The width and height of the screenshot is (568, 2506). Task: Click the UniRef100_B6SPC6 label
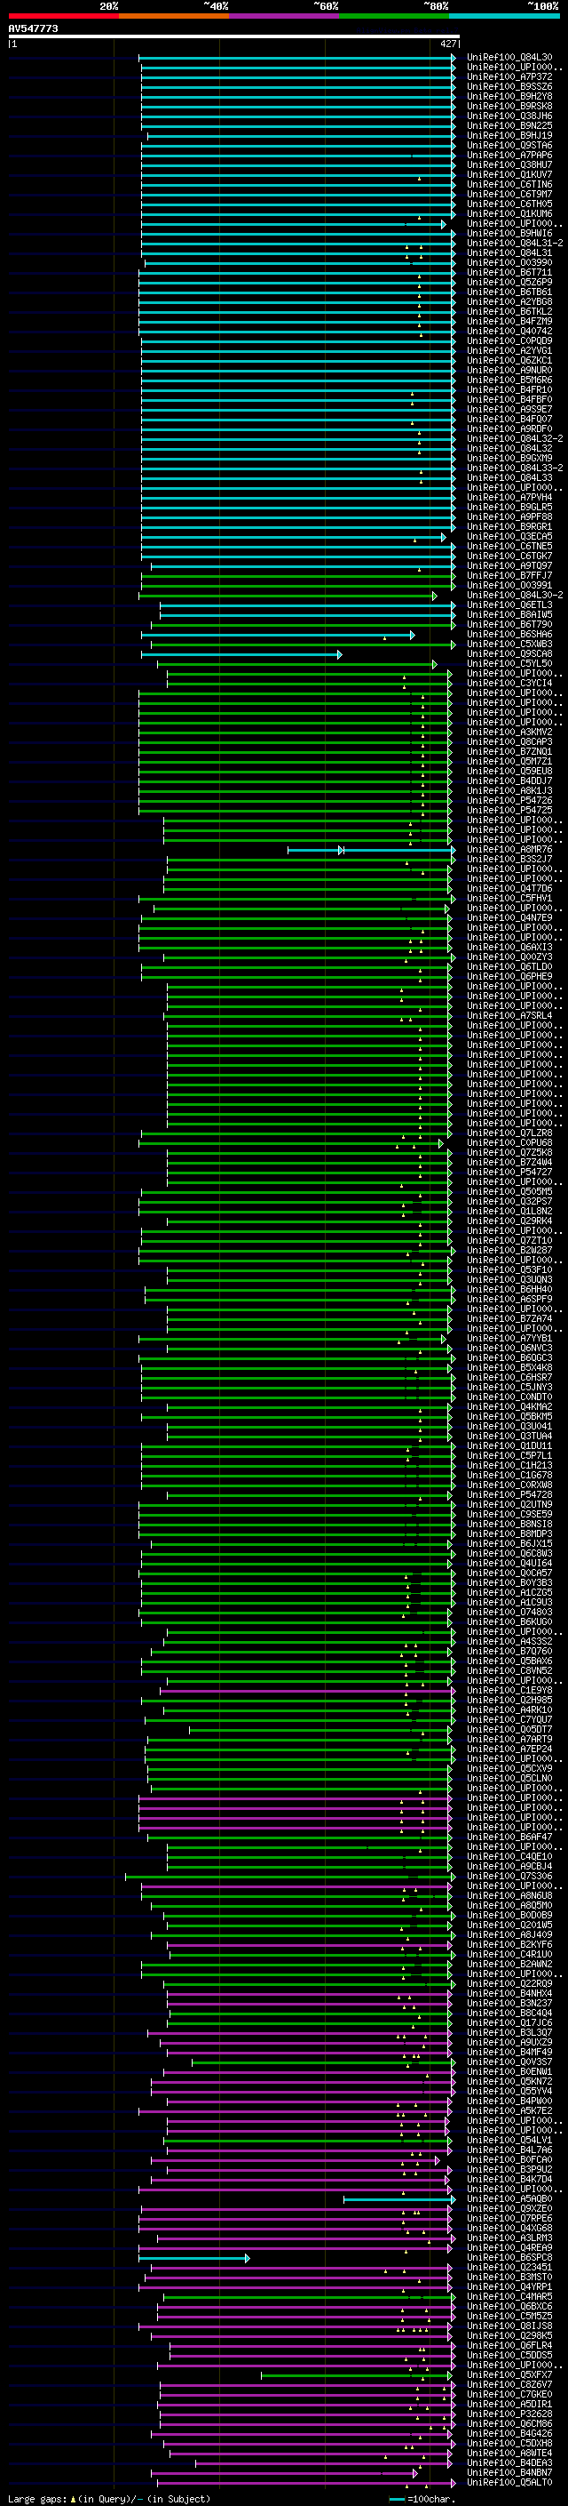point(509,2259)
